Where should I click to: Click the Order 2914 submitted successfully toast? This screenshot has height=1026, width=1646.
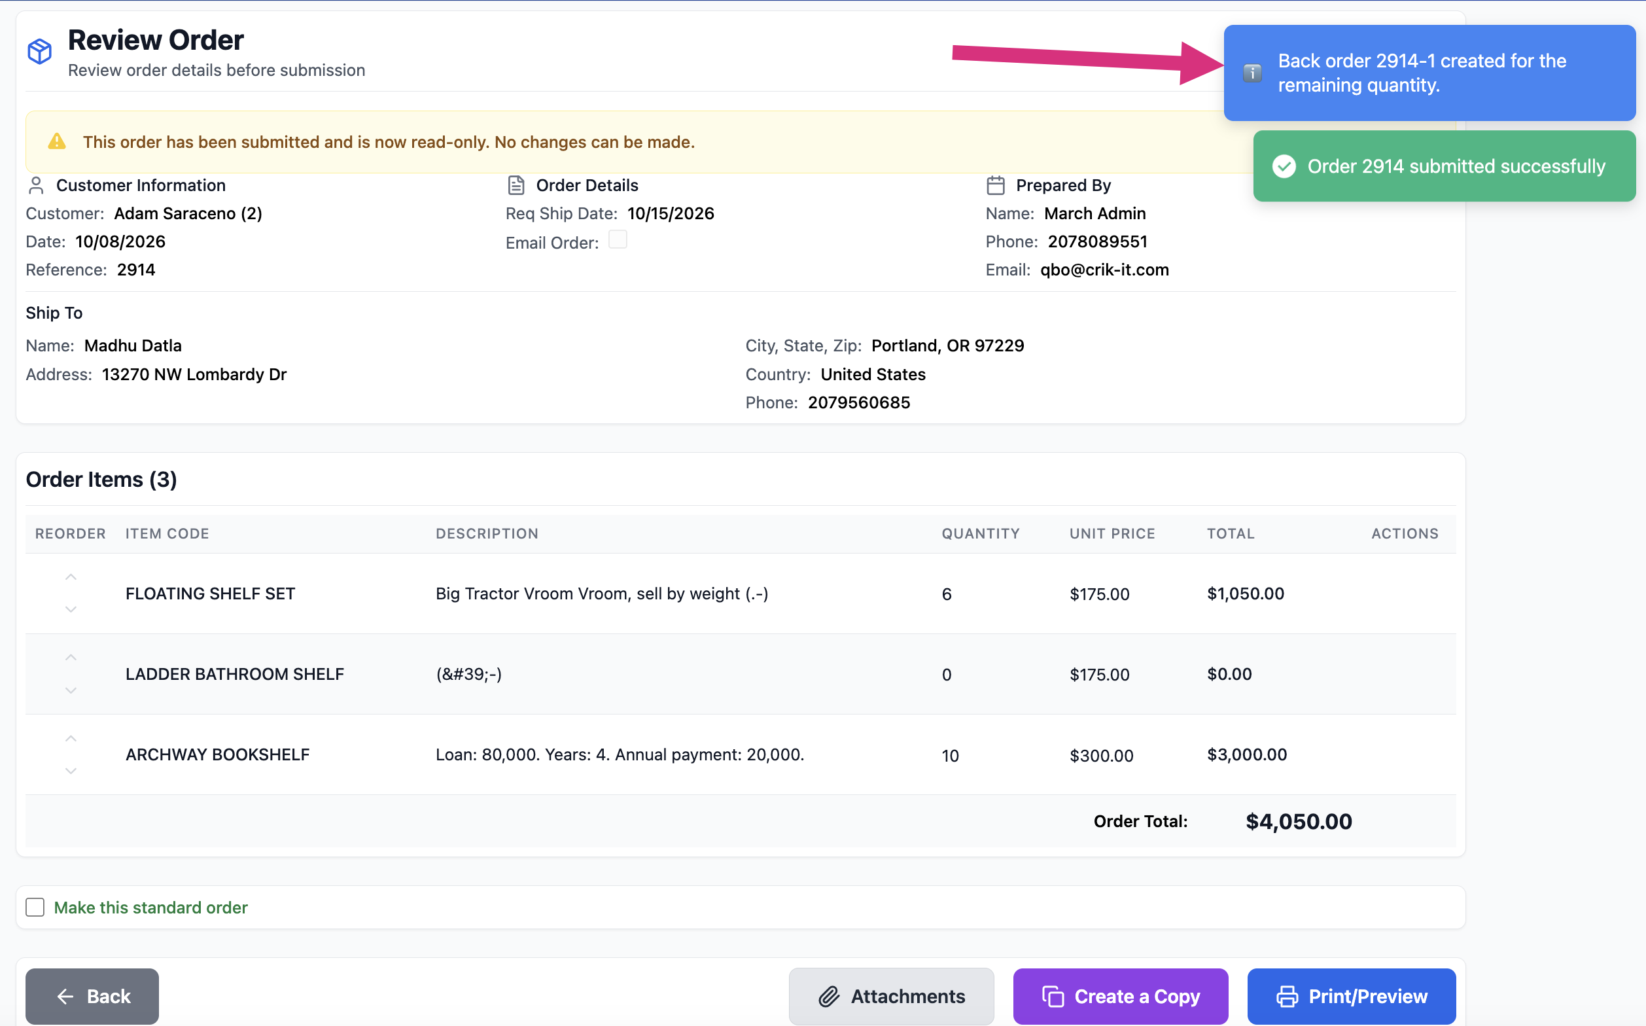(1445, 166)
